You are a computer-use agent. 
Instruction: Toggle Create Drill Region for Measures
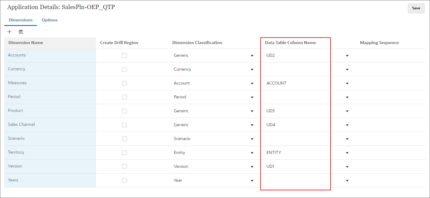tap(124, 83)
